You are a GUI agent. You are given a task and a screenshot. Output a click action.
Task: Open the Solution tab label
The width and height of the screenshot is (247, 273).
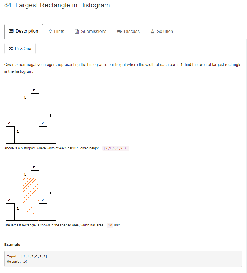(x=165, y=32)
